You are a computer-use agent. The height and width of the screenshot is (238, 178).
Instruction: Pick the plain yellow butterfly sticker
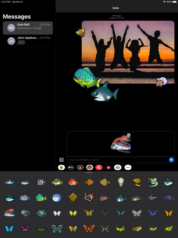(73, 213)
